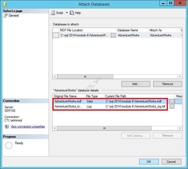Screen dimensions: 188x169
Task: Select the General page in the sidebar
Action: pyautogui.click(x=13, y=16)
